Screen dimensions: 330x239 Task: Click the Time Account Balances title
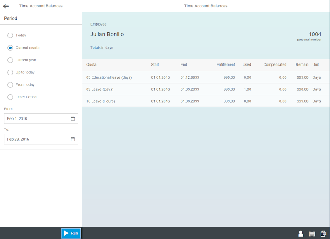point(206,6)
